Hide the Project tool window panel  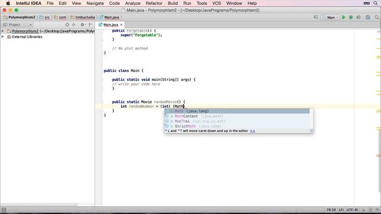(x=90, y=24)
